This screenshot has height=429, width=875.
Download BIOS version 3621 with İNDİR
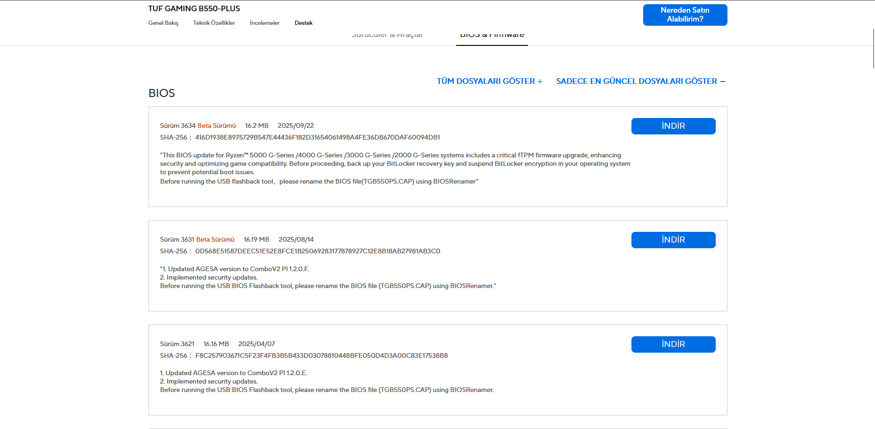coord(673,344)
